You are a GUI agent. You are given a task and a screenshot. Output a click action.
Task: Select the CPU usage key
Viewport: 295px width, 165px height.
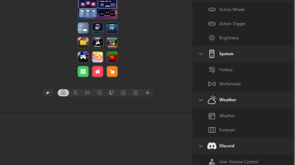[98, 28]
